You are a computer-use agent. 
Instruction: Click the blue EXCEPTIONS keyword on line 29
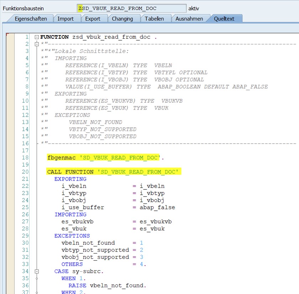[x=72, y=236]
